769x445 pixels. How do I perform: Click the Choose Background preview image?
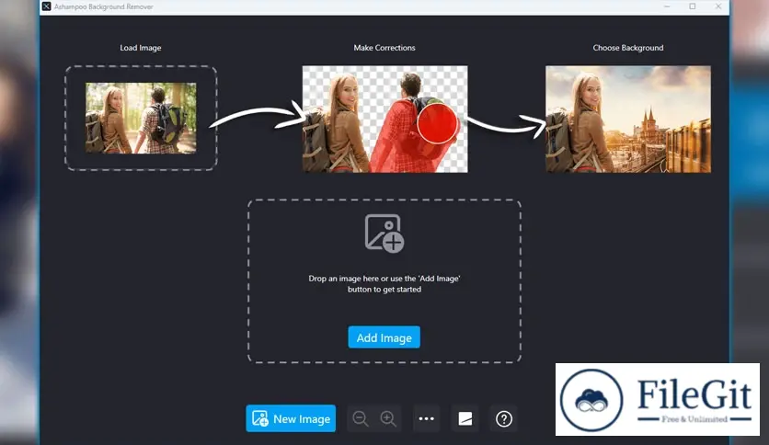[628, 120]
